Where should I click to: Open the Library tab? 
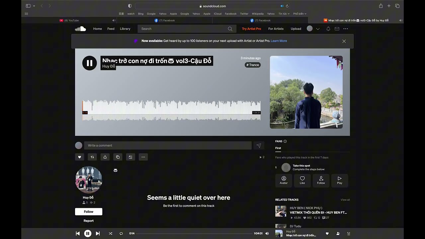125,29
